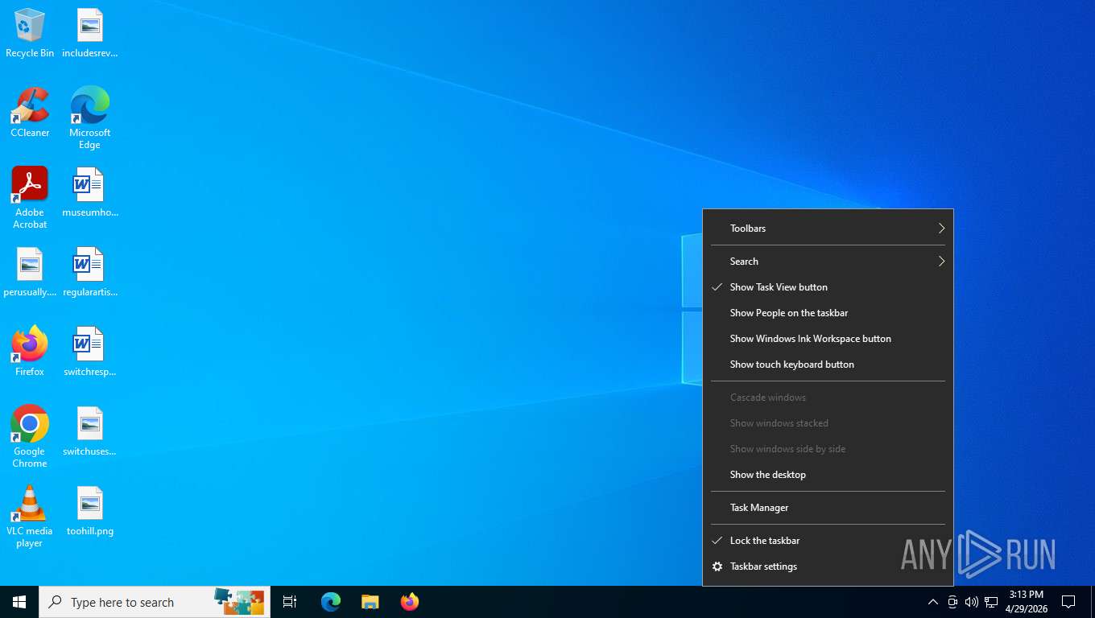Click the puzzle search highlight image

(239, 600)
